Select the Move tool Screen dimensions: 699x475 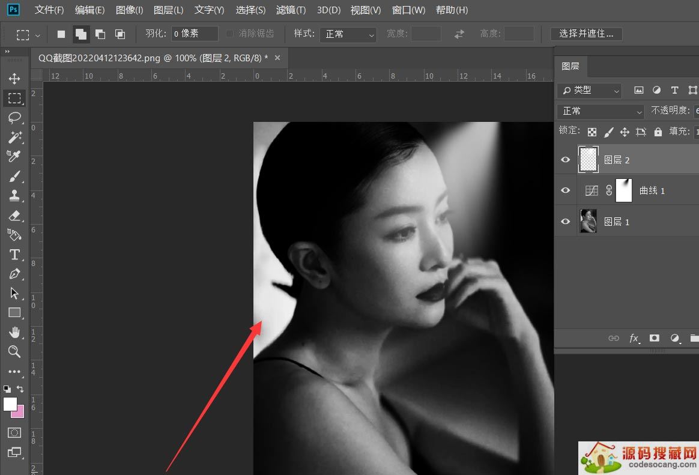coord(14,79)
